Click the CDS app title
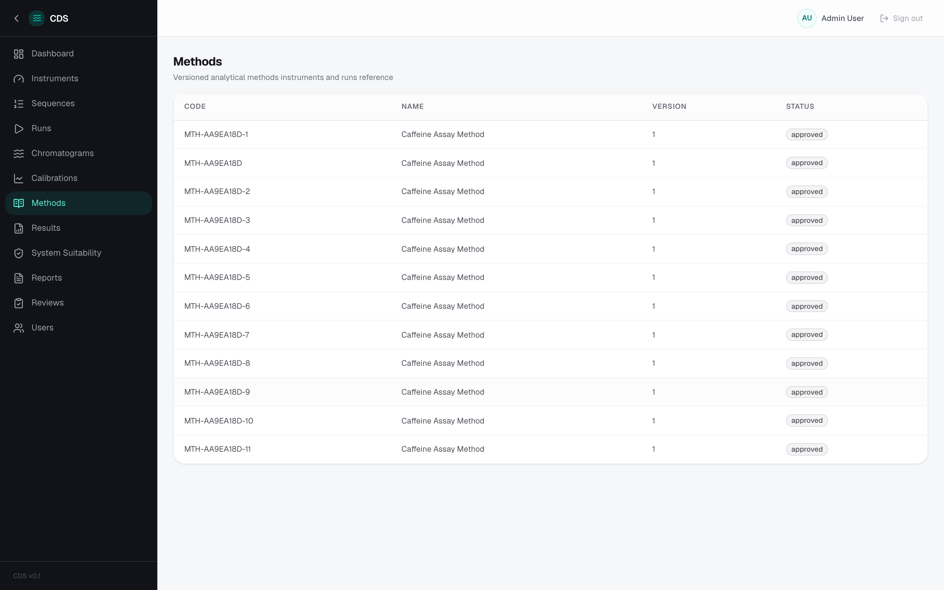 click(59, 18)
